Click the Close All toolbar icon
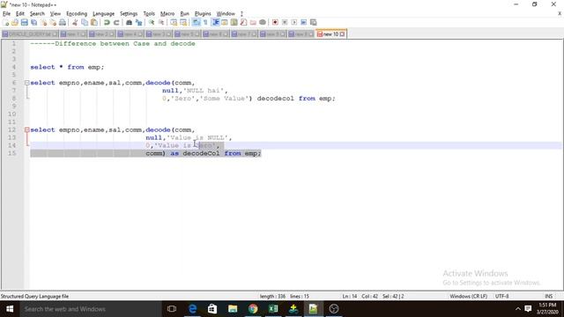 coord(53,22)
